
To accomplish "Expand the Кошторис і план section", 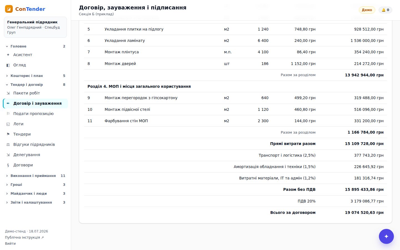I will coord(35,76).
